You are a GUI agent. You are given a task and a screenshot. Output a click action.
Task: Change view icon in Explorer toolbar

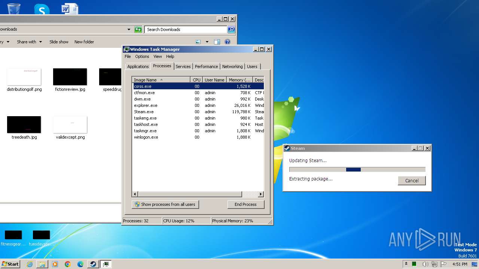[198, 42]
